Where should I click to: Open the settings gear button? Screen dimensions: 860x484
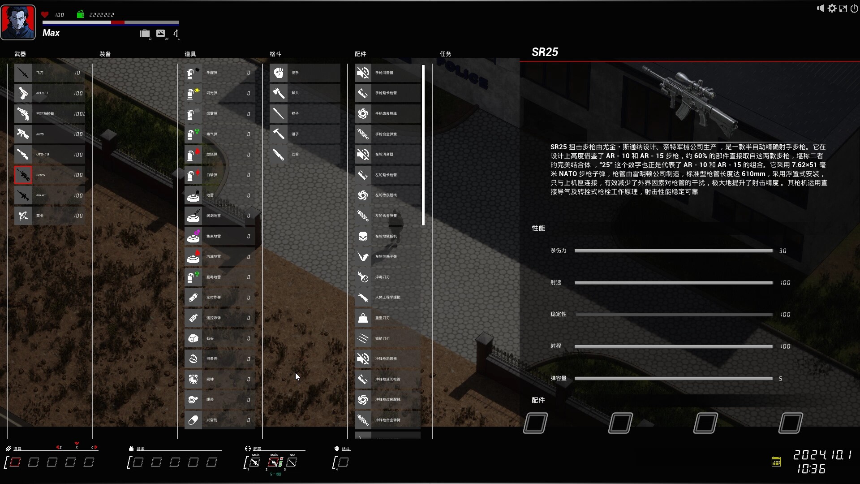coord(832,9)
